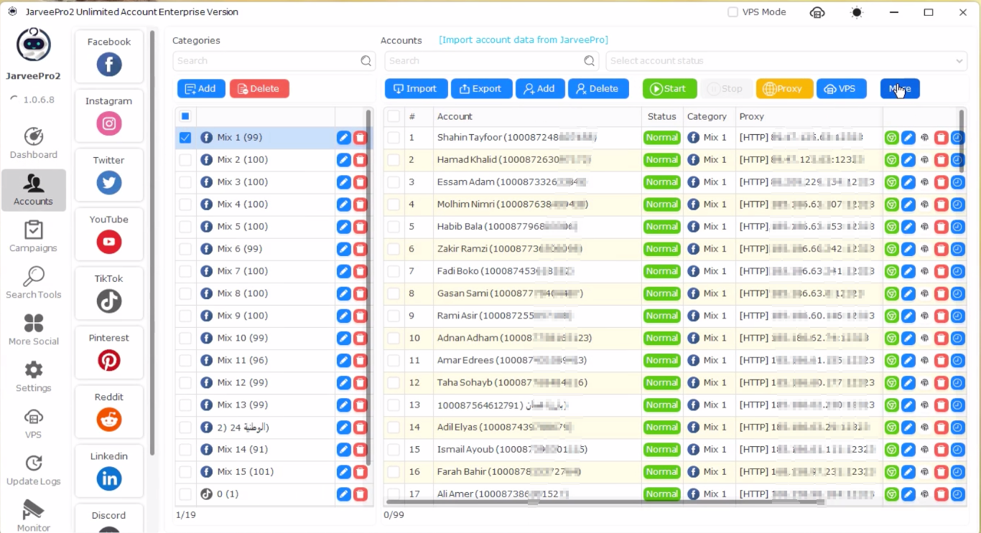Click the Categories list vertical scrollbar
The width and height of the screenshot is (981, 533).
tap(369, 287)
